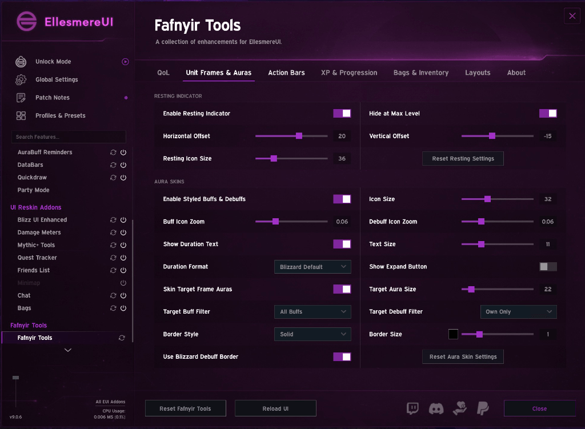585x429 pixels.
Task: Toggle Enable Resting Indicator switch
Action: [x=342, y=114]
